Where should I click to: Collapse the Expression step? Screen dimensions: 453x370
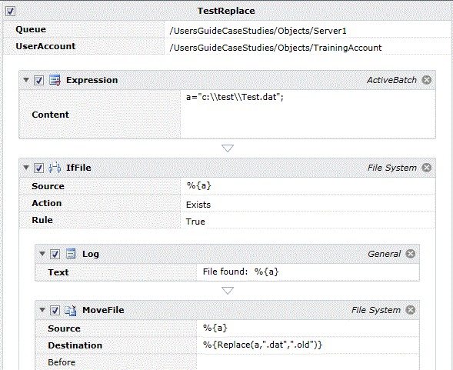point(26,79)
